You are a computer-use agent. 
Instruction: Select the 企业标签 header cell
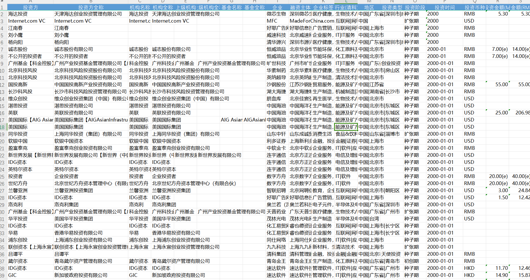click(x=323, y=7)
